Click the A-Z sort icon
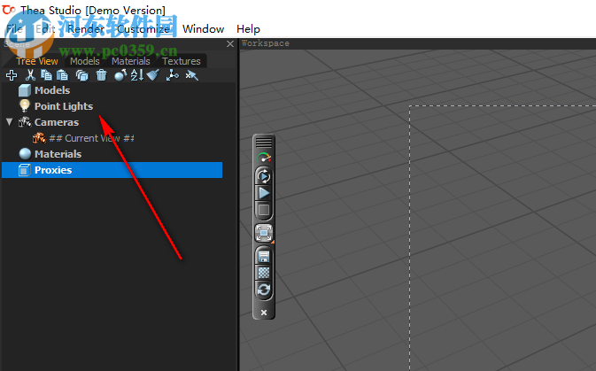The height and width of the screenshot is (371, 596). pos(137,75)
